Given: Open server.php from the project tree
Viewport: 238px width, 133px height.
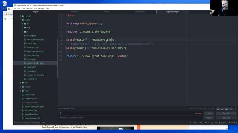Looking at the screenshot, I should click(x=31, y=71).
